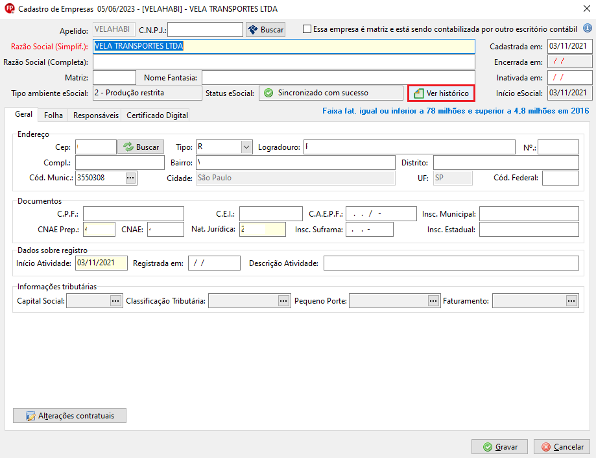Click the Cep Buscar button
This screenshot has height=458, width=596.
141,147
